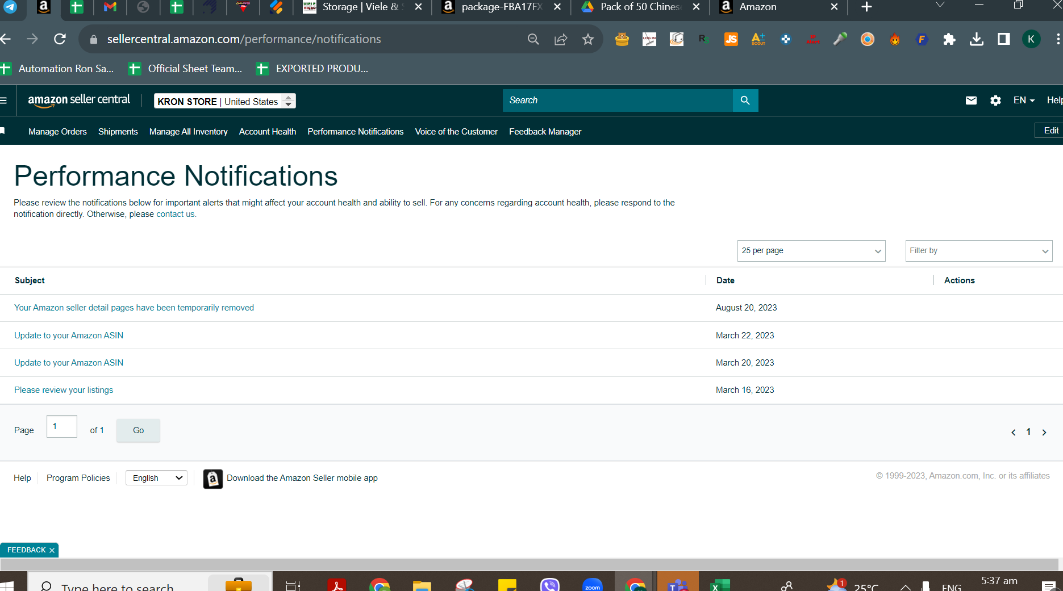Image resolution: width=1063 pixels, height=591 pixels.
Task: Click the page number input field
Action: (x=61, y=426)
